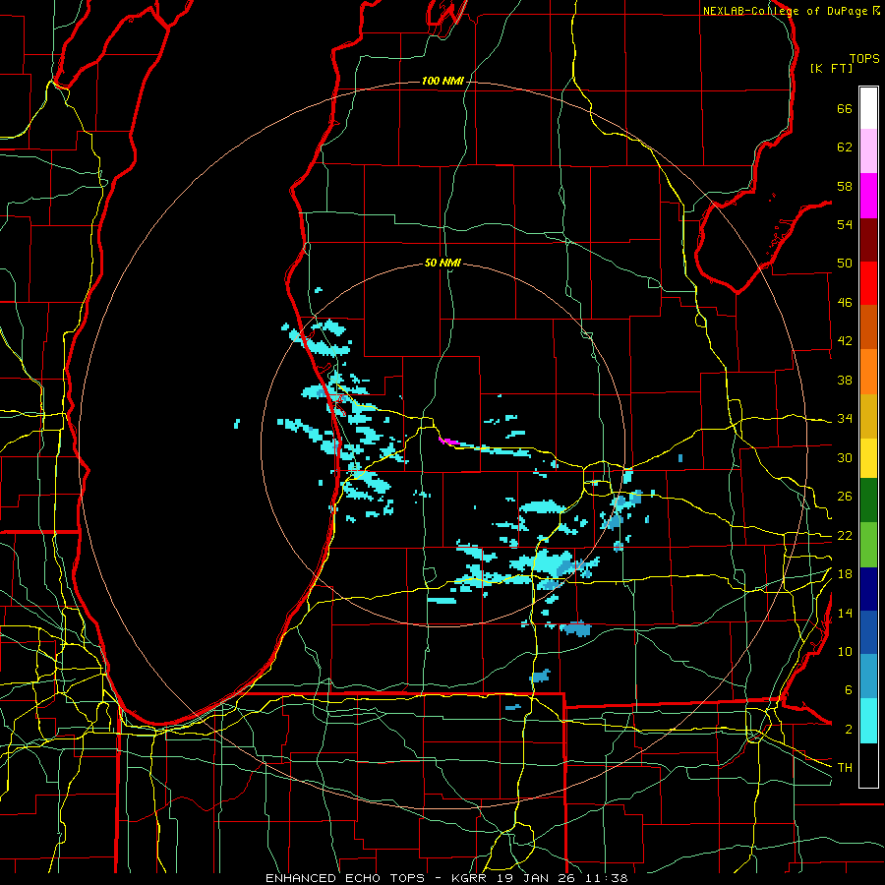885x885 pixels.
Task: Click the legend value "18"
Action: (845, 574)
